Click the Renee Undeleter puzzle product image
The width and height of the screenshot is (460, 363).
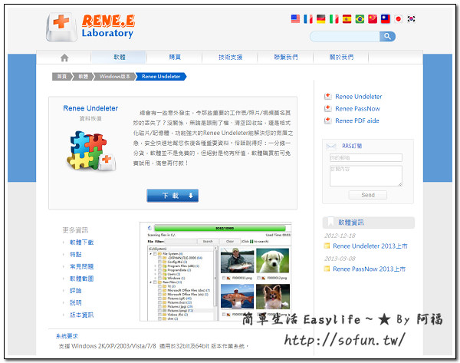click(91, 150)
